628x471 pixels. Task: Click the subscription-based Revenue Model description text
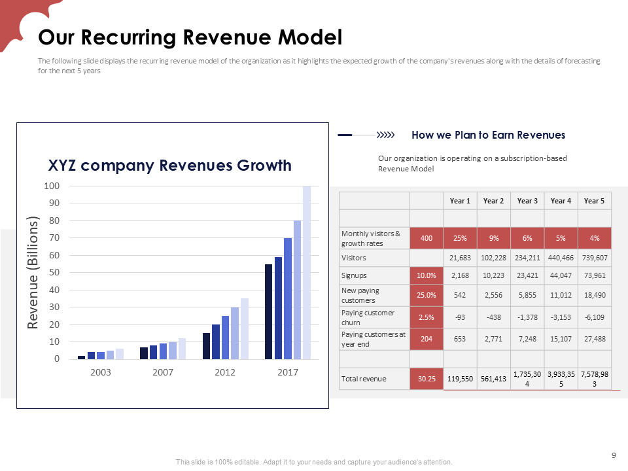click(472, 164)
